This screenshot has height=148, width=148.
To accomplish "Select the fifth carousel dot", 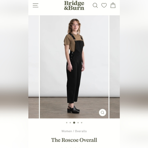I will tap(82, 122).
